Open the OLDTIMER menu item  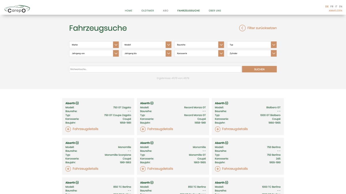pyautogui.click(x=148, y=11)
